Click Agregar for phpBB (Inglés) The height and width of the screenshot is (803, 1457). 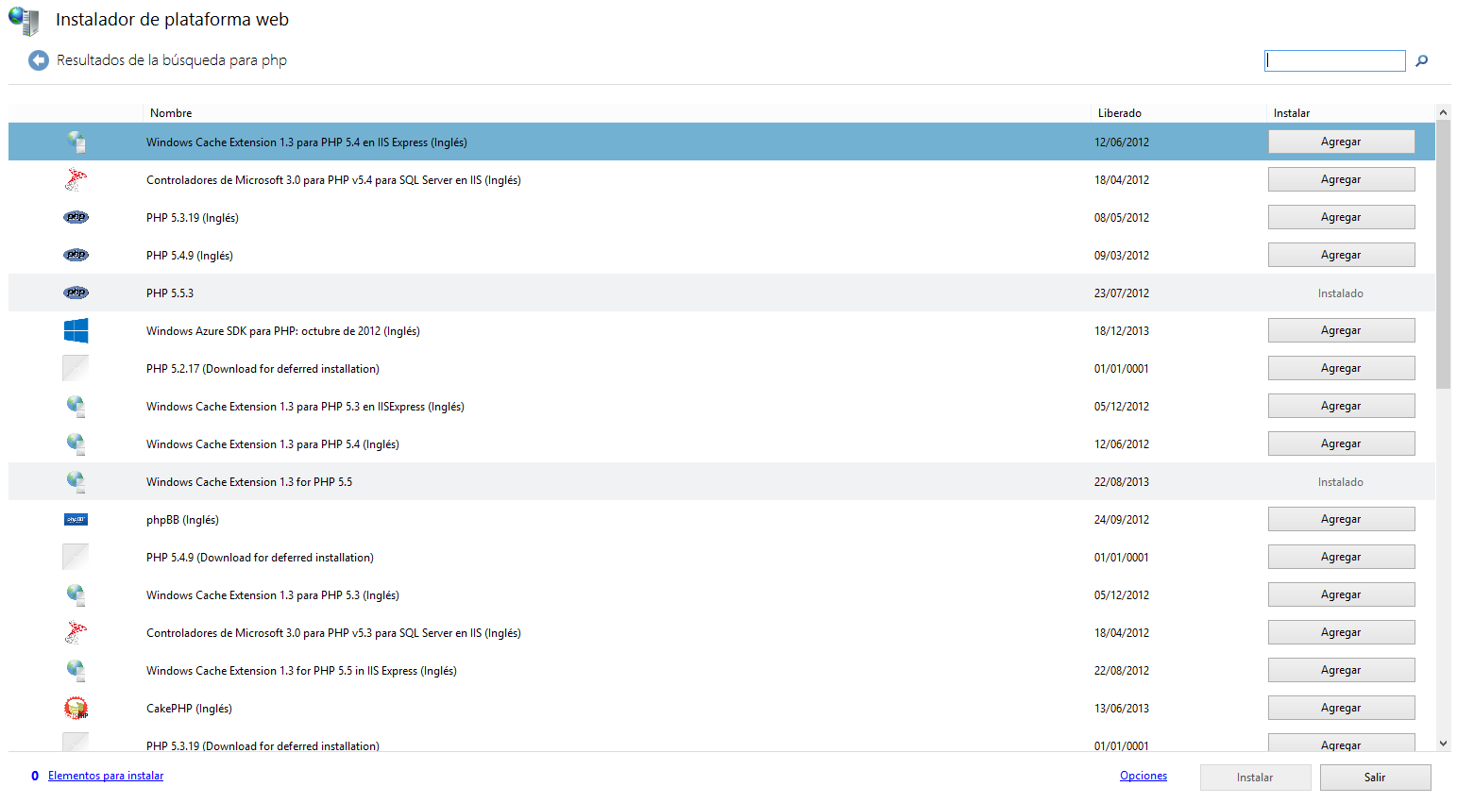[1341, 519]
